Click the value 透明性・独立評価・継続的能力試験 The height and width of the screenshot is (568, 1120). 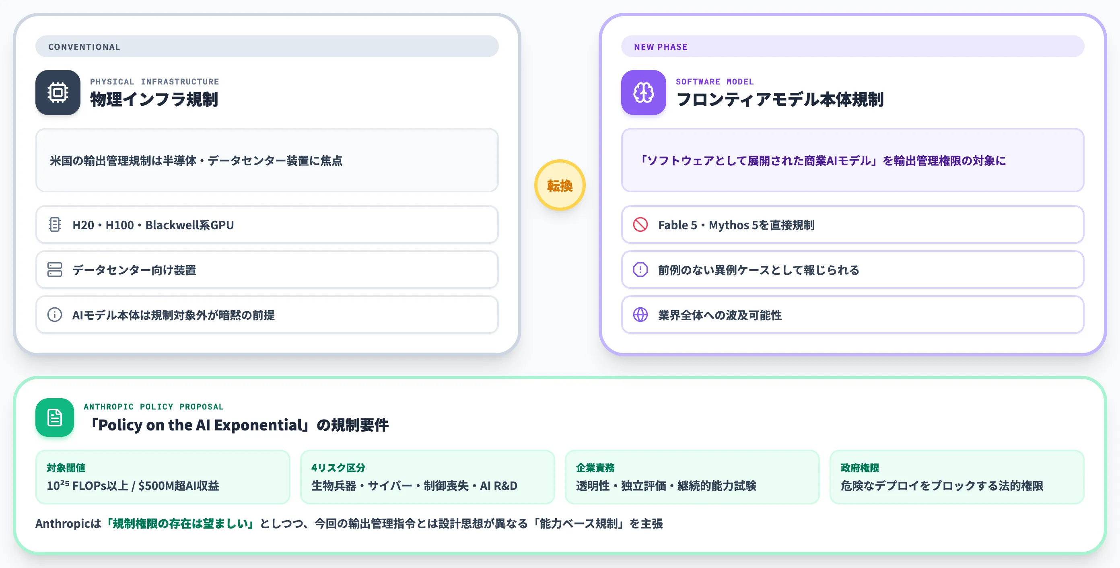[666, 486]
